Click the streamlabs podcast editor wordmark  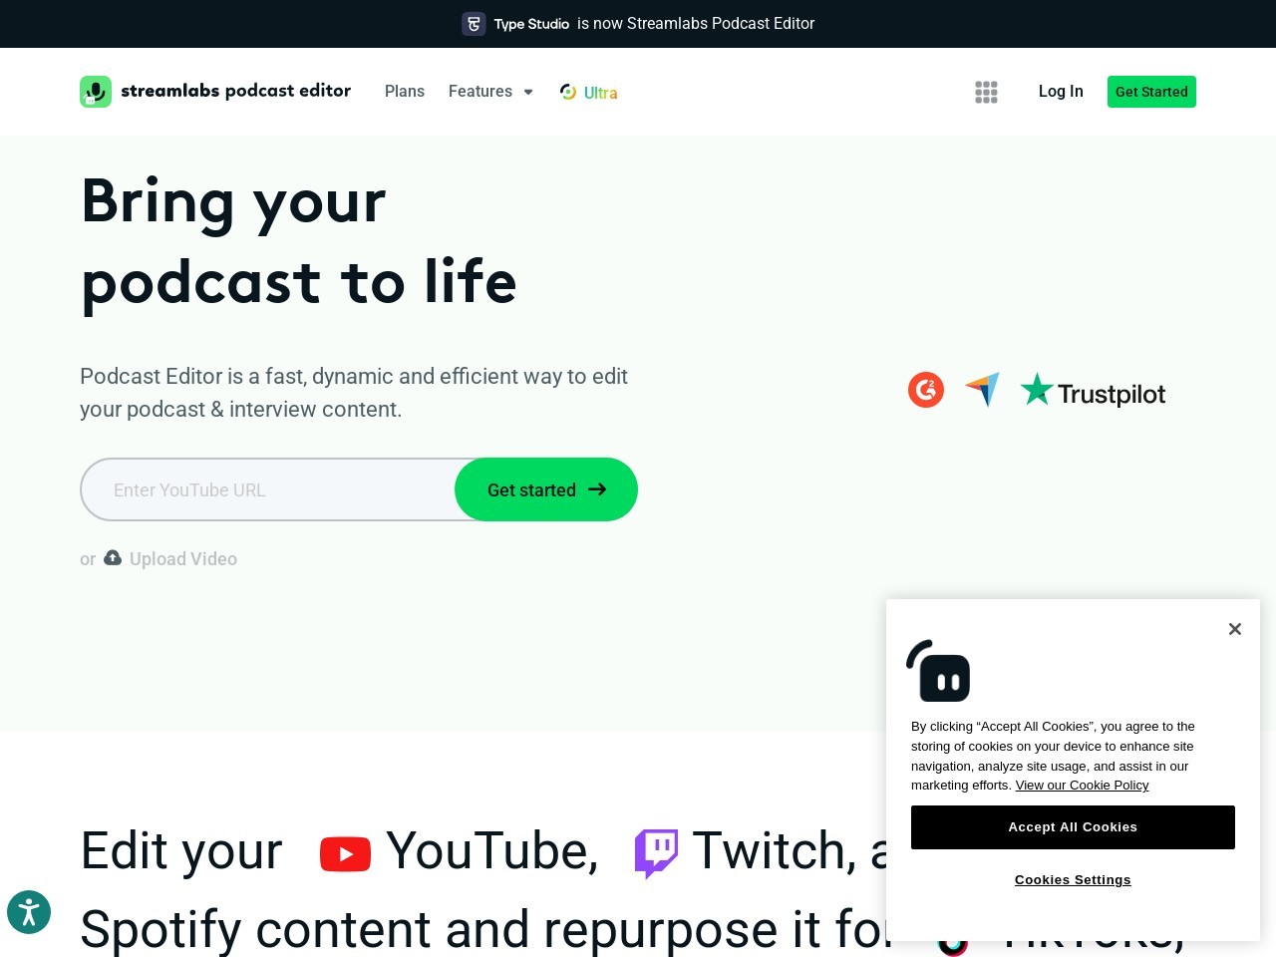(x=236, y=91)
